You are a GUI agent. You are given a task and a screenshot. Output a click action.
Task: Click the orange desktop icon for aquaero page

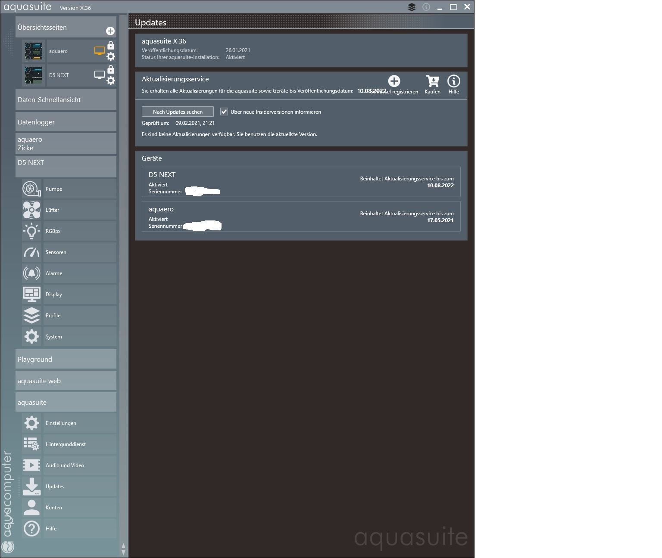point(100,51)
